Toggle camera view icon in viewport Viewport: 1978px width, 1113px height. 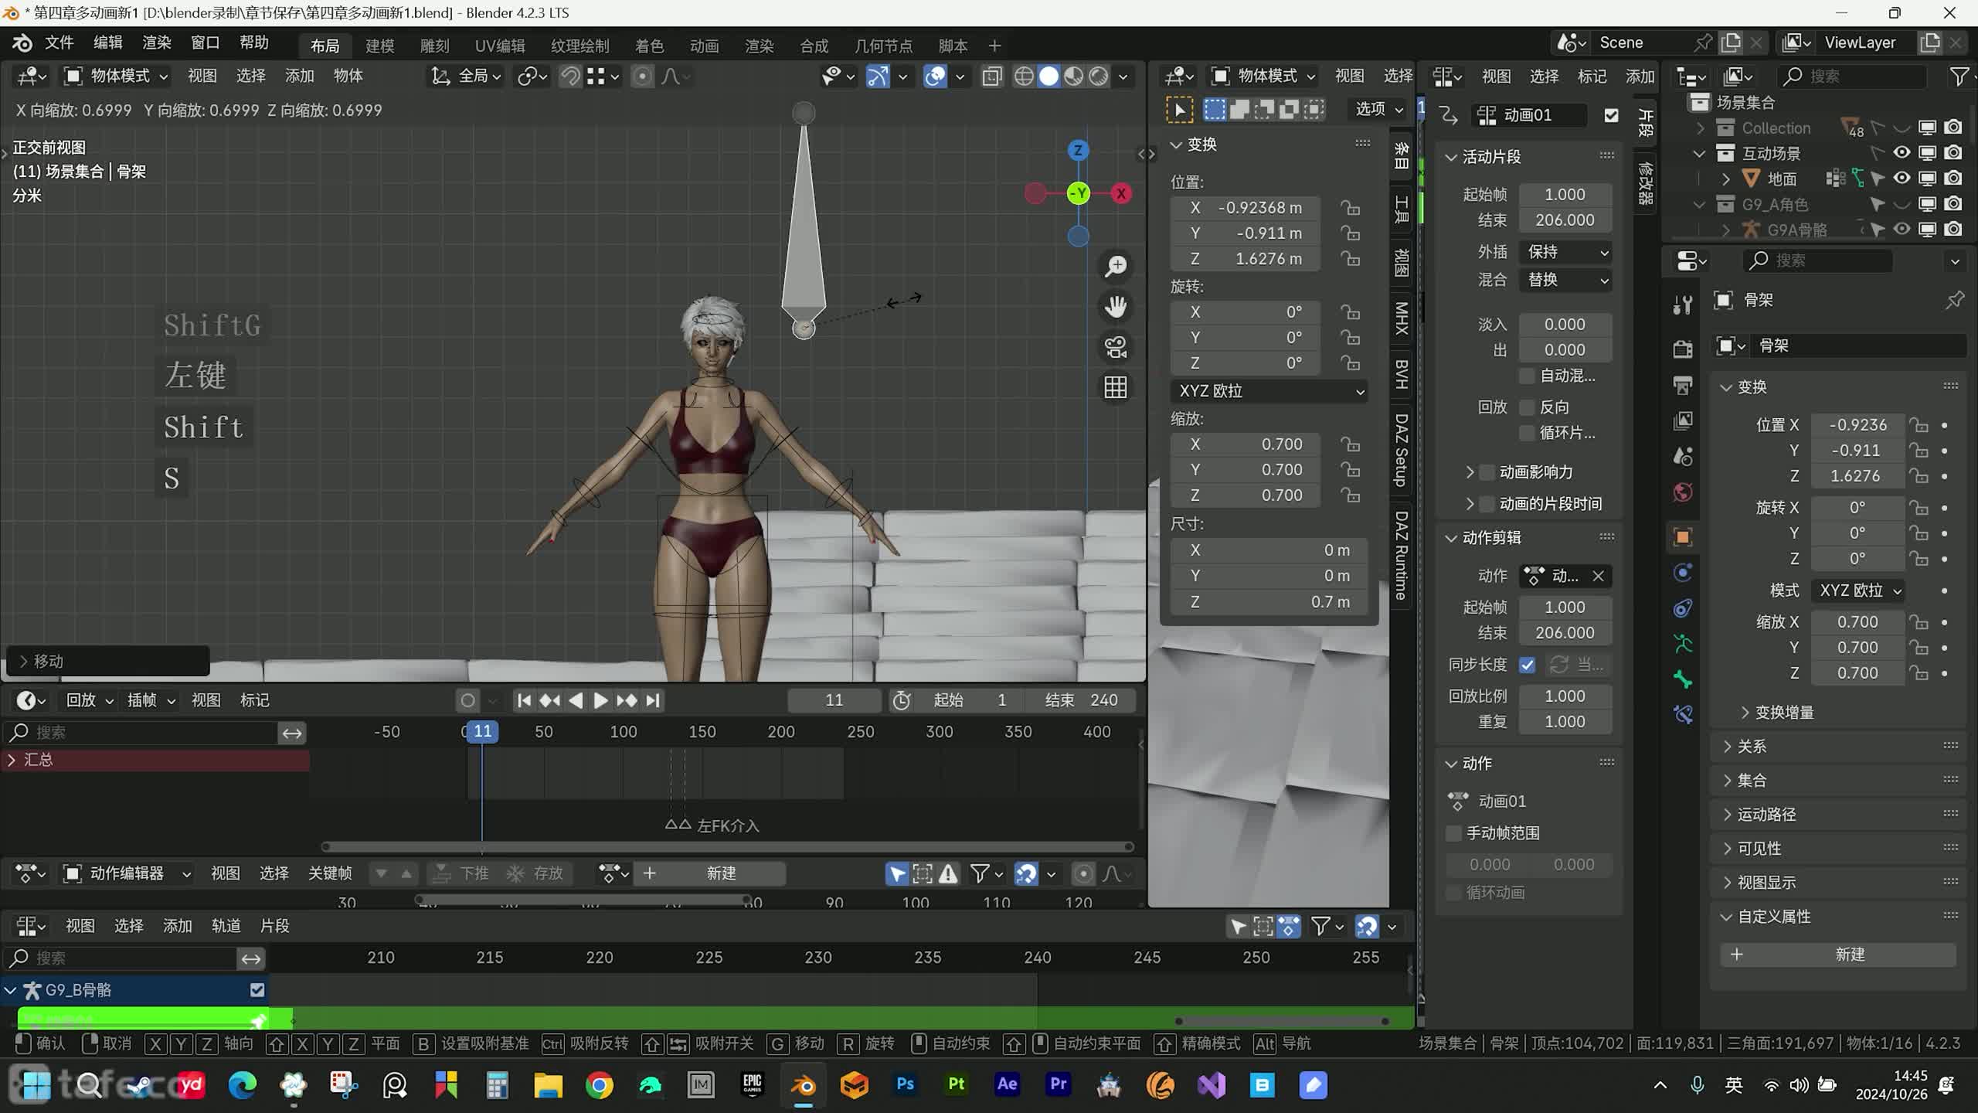[x=1116, y=347]
